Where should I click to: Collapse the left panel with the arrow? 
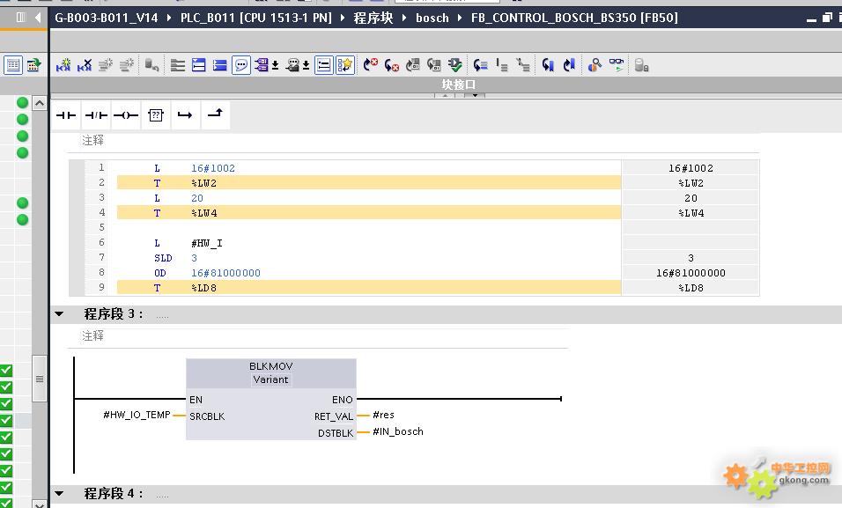tap(38, 18)
